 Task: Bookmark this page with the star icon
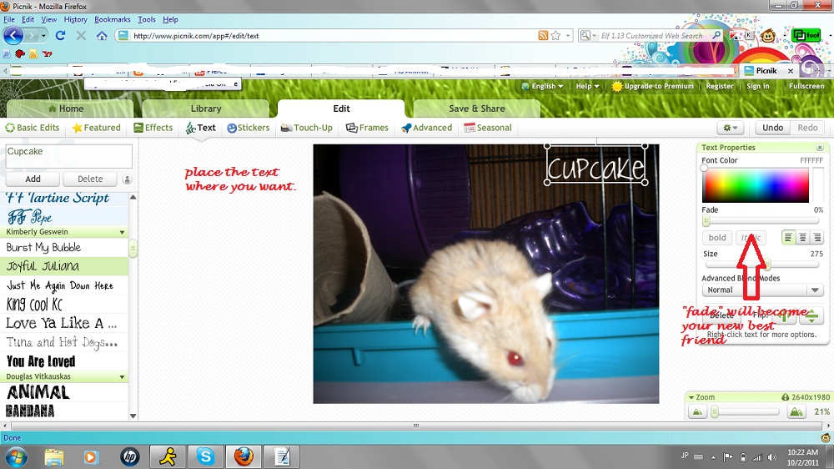555,36
